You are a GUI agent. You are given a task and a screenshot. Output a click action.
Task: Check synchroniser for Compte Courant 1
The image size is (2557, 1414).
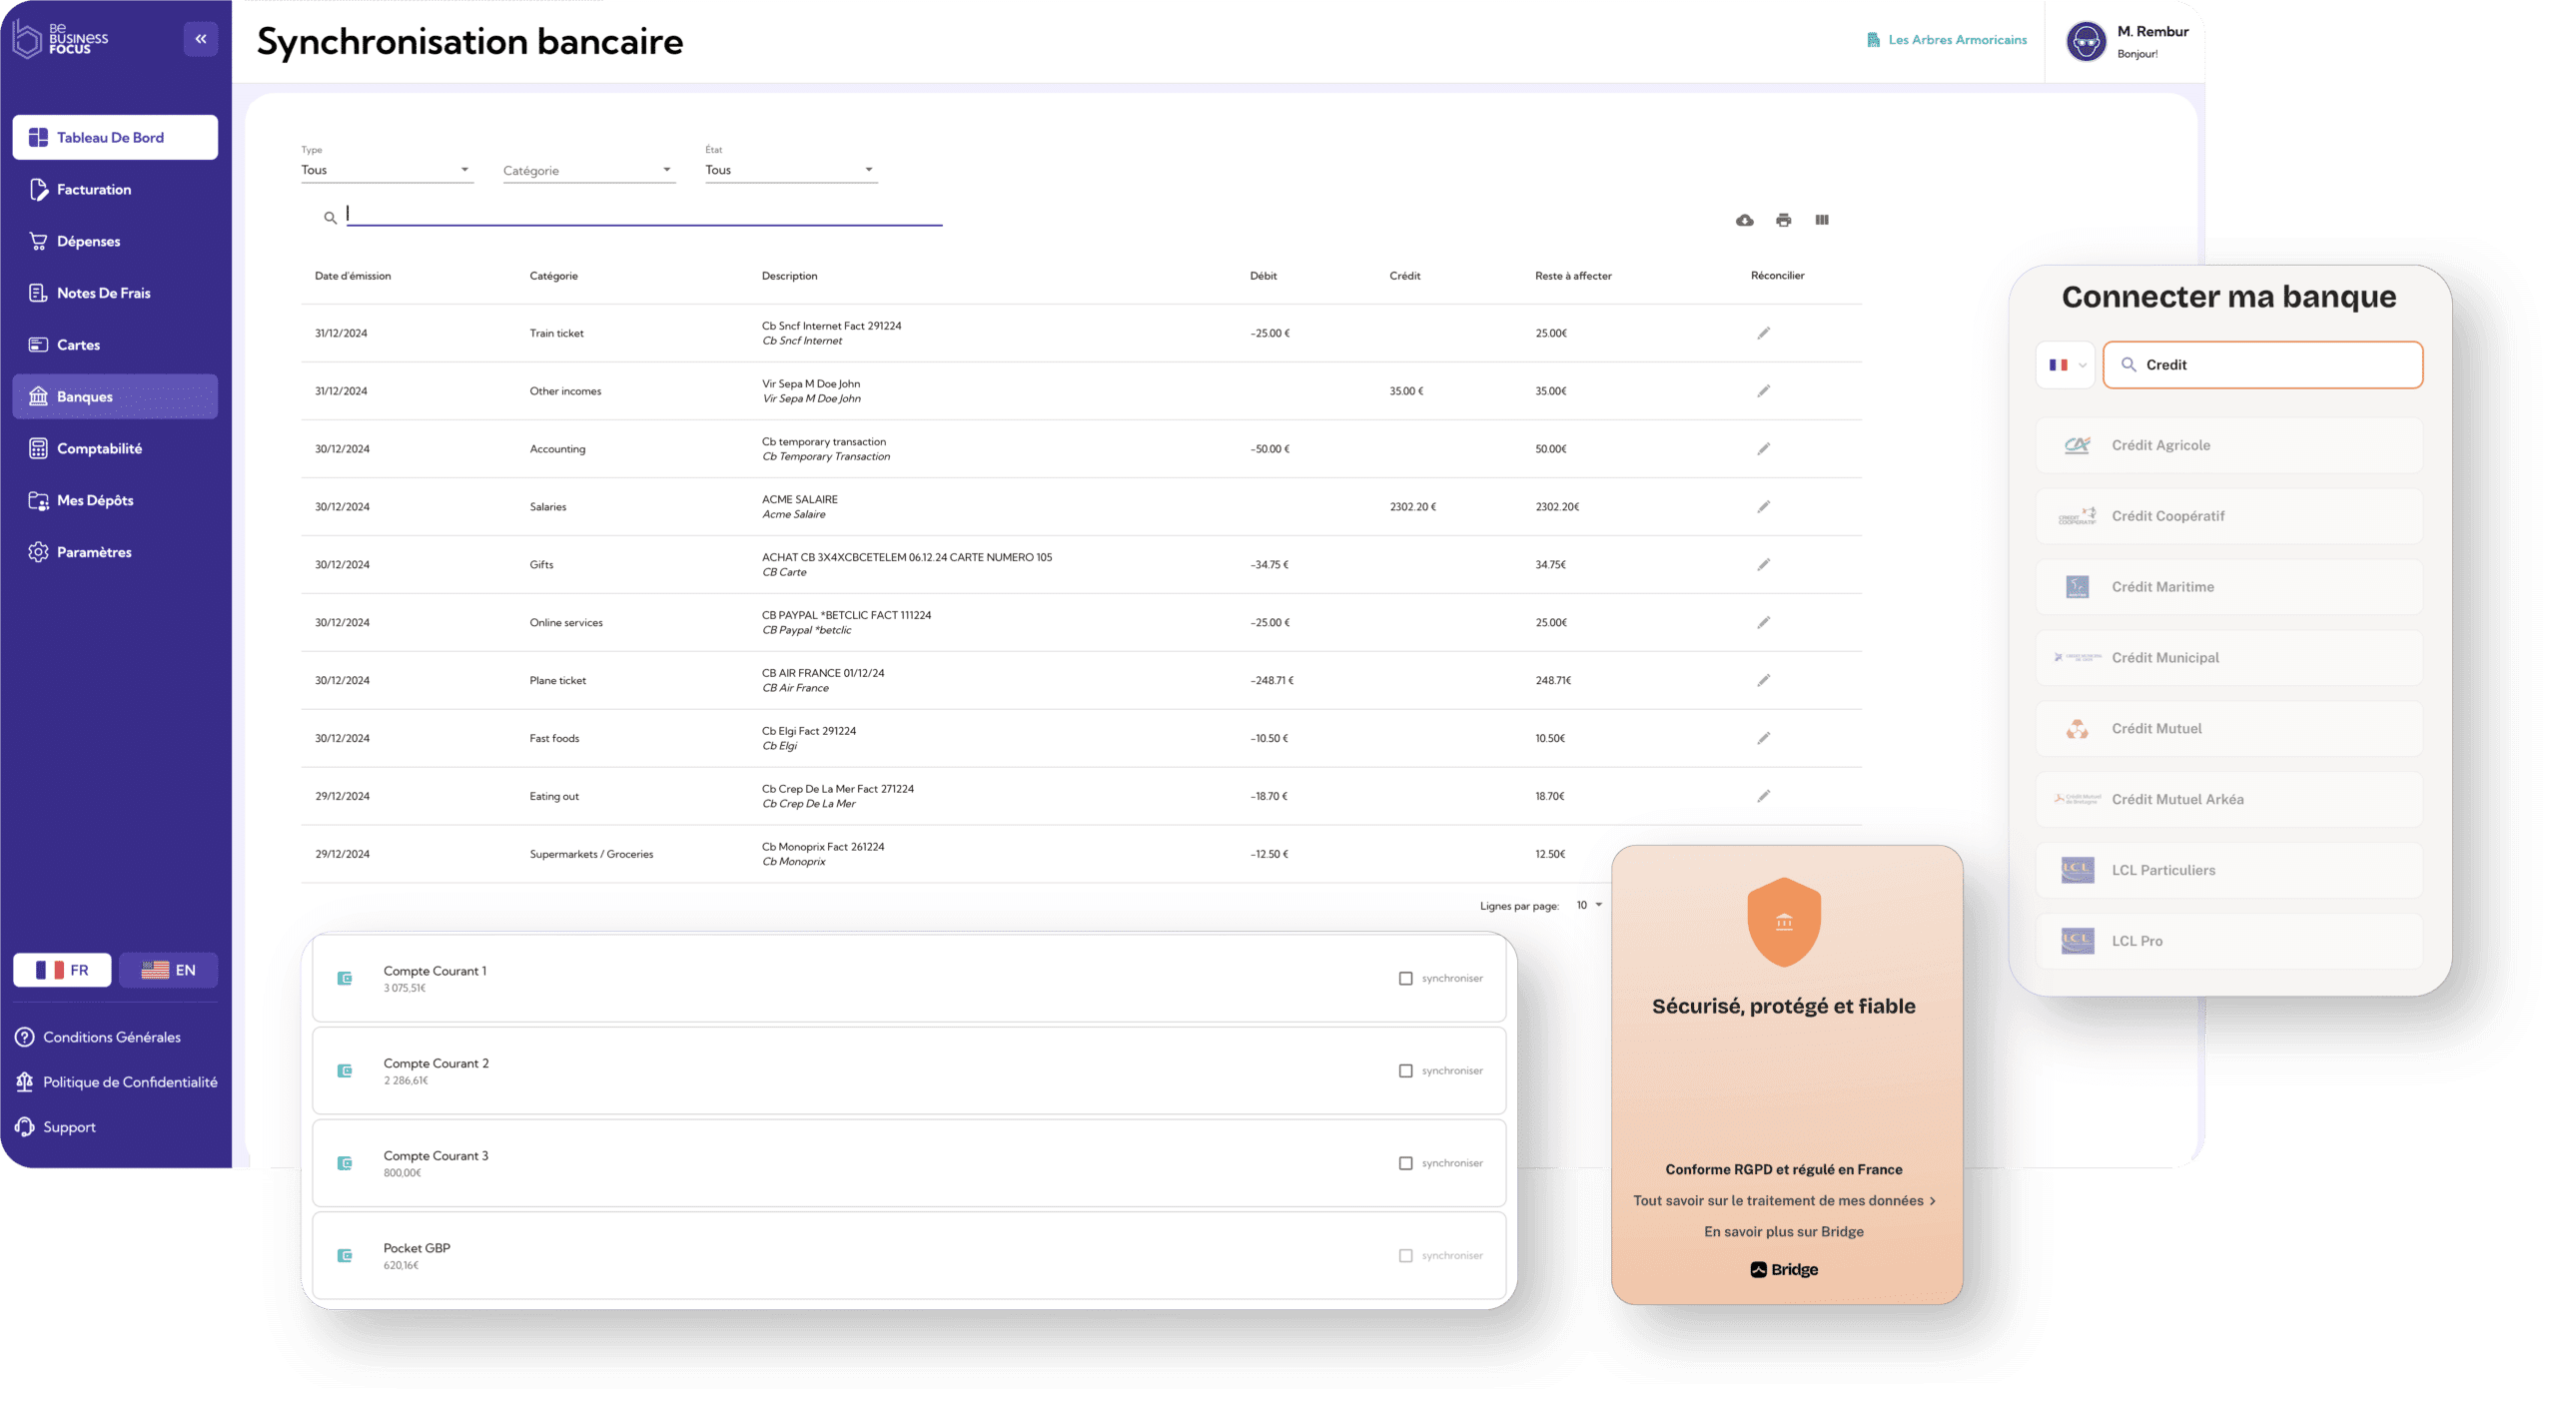tap(1405, 979)
